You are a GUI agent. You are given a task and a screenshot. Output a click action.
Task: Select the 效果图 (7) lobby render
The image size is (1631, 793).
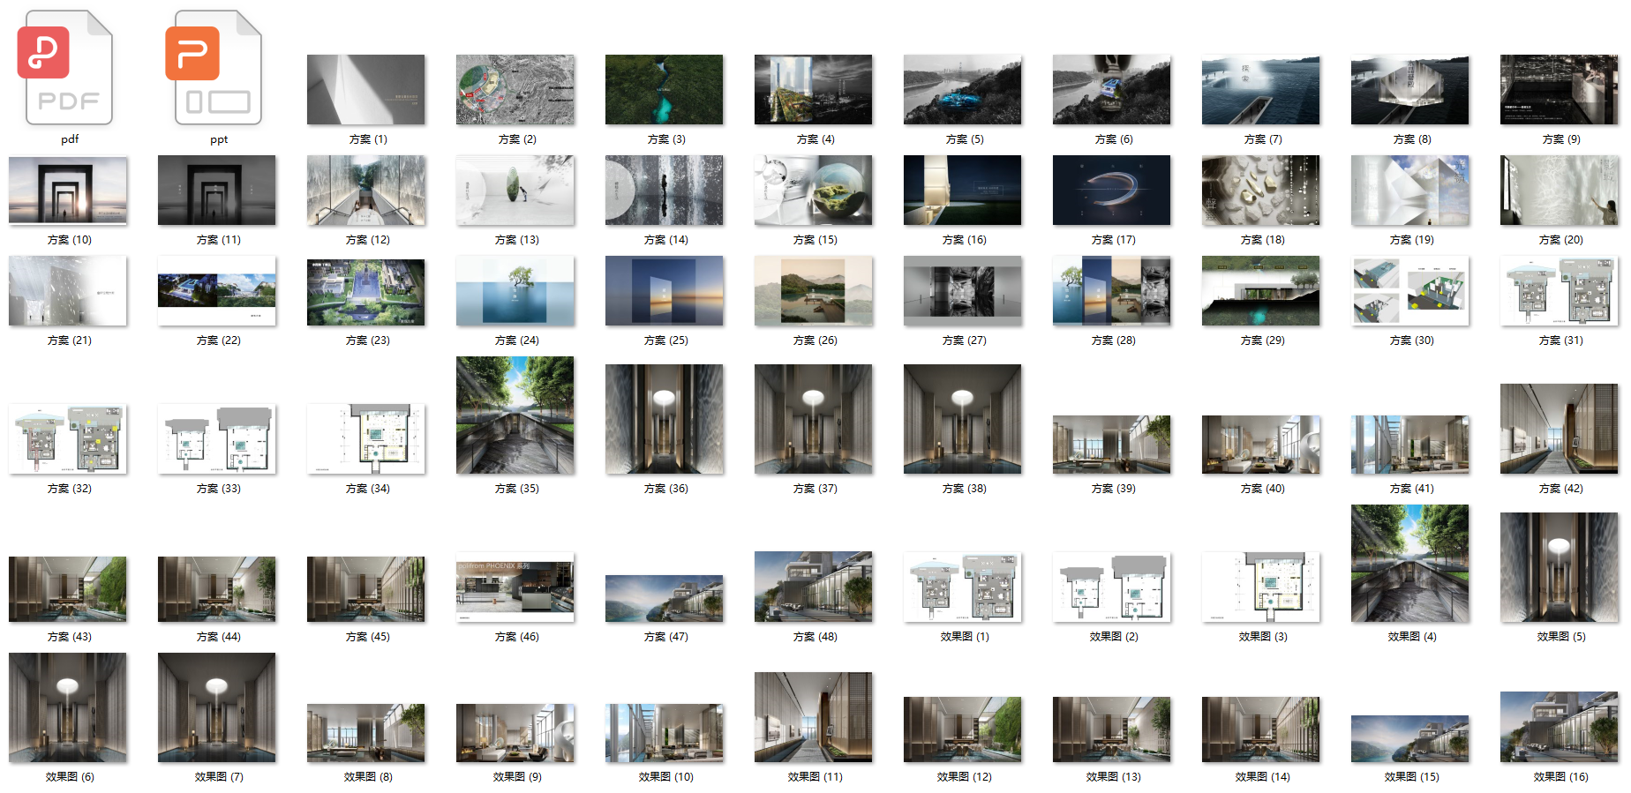pos(216,707)
